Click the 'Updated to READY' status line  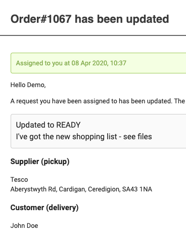click(x=48, y=125)
